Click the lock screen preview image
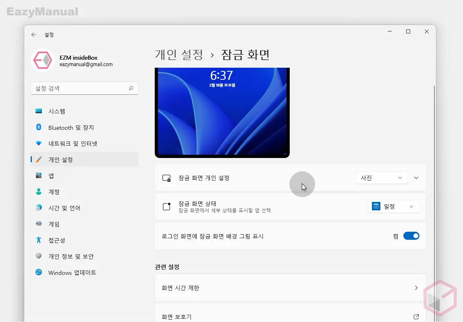This screenshot has width=463, height=322. click(x=222, y=112)
